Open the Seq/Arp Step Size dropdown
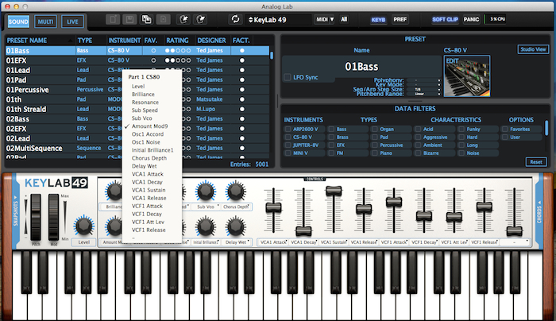The image size is (556, 321). [423, 89]
